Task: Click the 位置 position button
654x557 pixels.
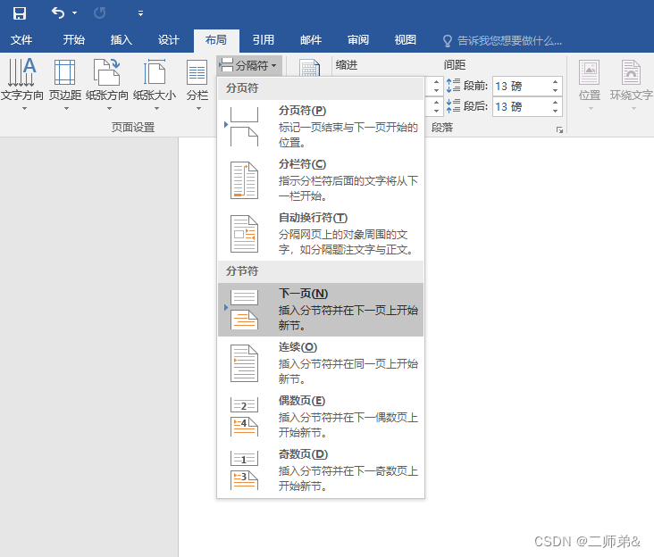Action: (590, 80)
